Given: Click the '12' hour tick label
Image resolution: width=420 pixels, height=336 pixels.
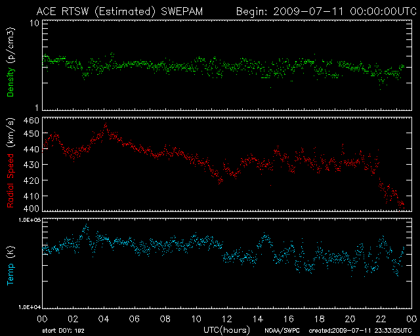Looking at the screenshot, I should click(x=227, y=319).
